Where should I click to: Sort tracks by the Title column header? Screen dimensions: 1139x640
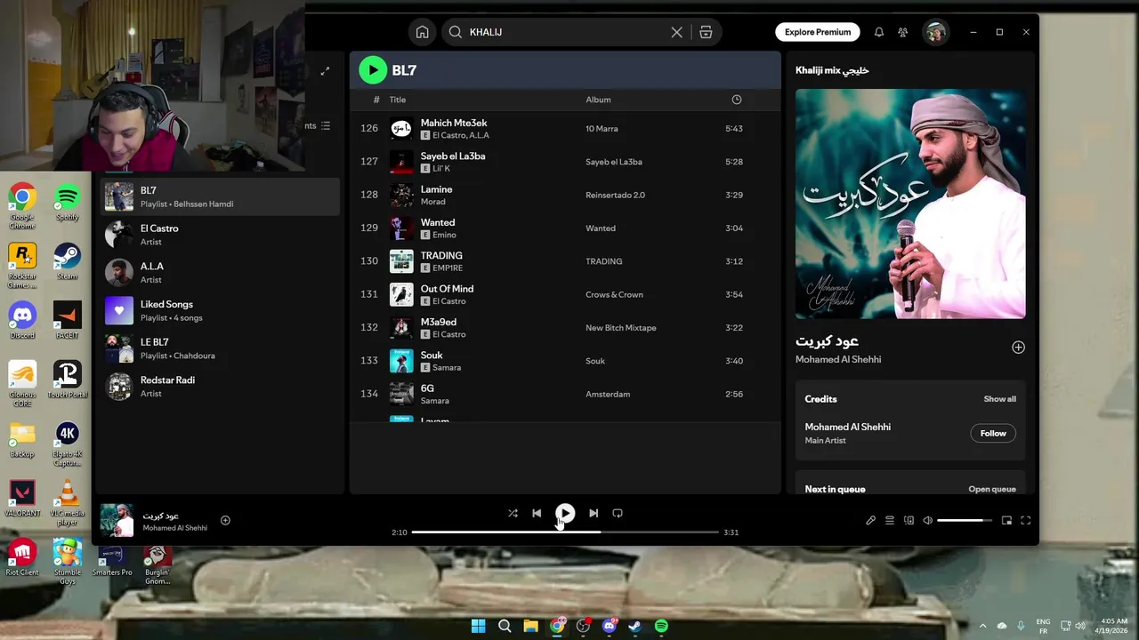tap(397, 100)
